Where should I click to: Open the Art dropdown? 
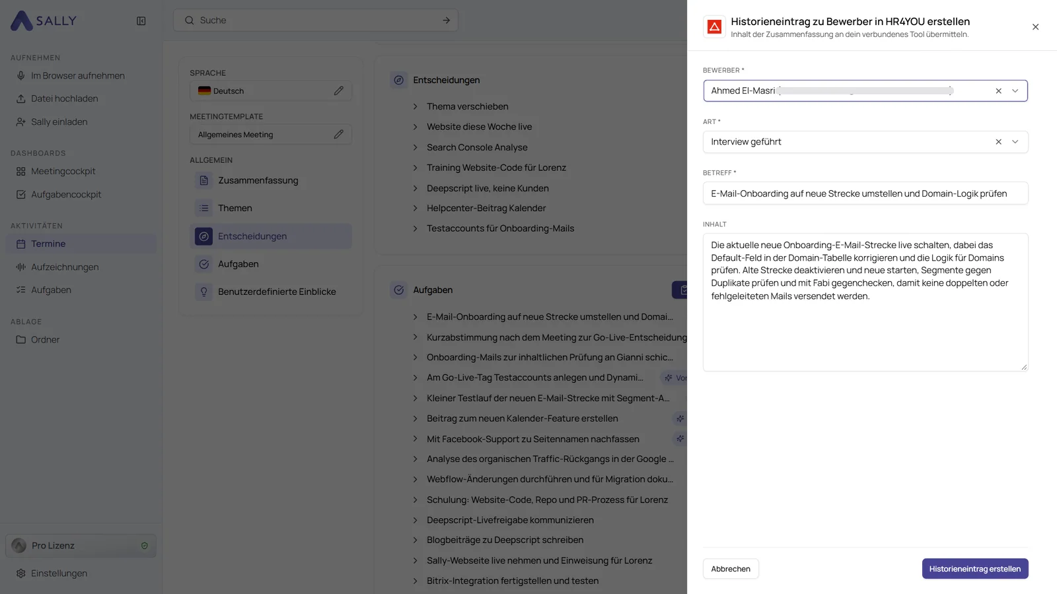tap(1015, 142)
